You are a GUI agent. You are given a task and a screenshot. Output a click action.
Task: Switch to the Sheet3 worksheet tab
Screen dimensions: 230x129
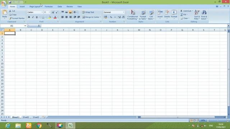tap(36, 117)
